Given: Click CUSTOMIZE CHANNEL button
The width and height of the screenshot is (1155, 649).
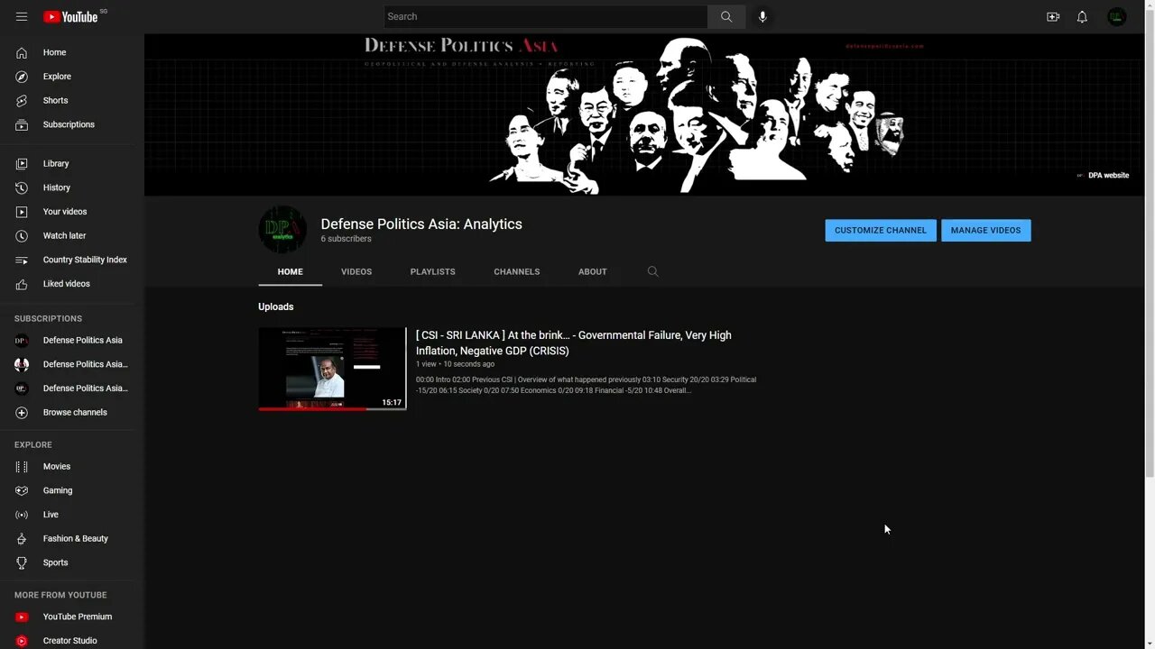Looking at the screenshot, I should pyautogui.click(x=881, y=230).
